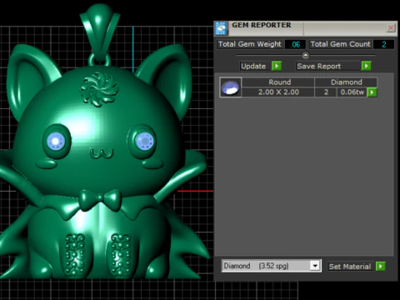Viewport: 400px width, 300px height.
Task: Click the green arrow beside 0.06tw
Action: pyautogui.click(x=372, y=92)
